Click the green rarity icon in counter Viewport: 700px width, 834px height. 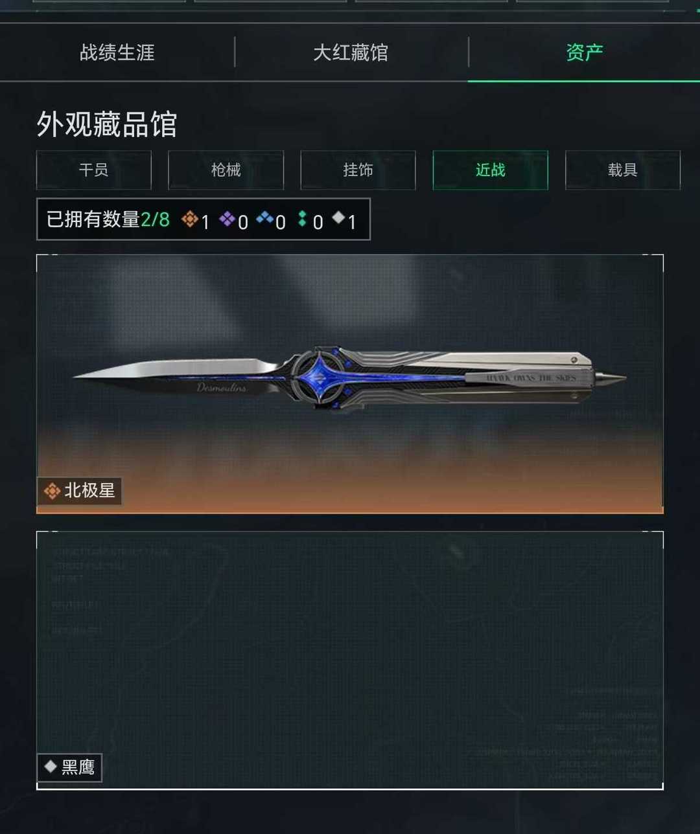(x=302, y=220)
